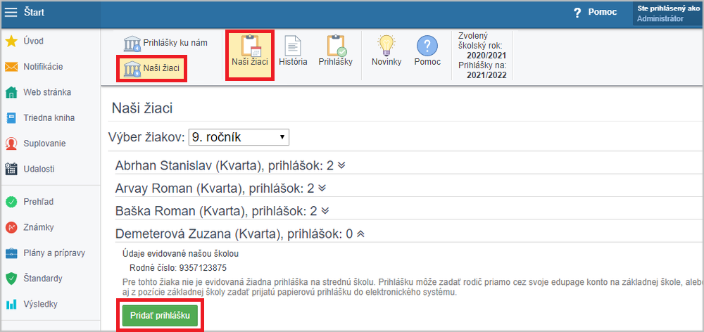Viewport: 704px width, 332px height.
Task: Expand Abrhan Stanislav row chevron
Action: [341, 165]
